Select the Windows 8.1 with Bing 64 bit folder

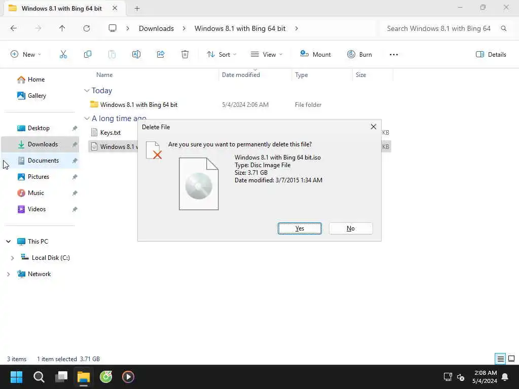(x=139, y=104)
